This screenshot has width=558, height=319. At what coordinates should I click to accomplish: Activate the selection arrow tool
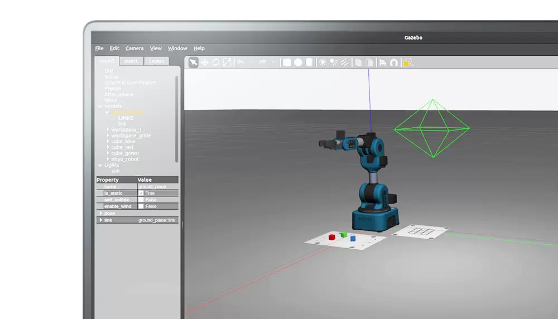(x=193, y=62)
